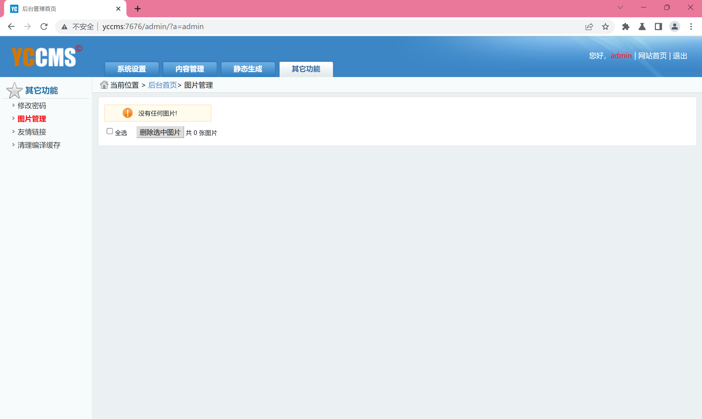
Task: Click the 后台首页 breadcrumb link
Action: [162, 85]
